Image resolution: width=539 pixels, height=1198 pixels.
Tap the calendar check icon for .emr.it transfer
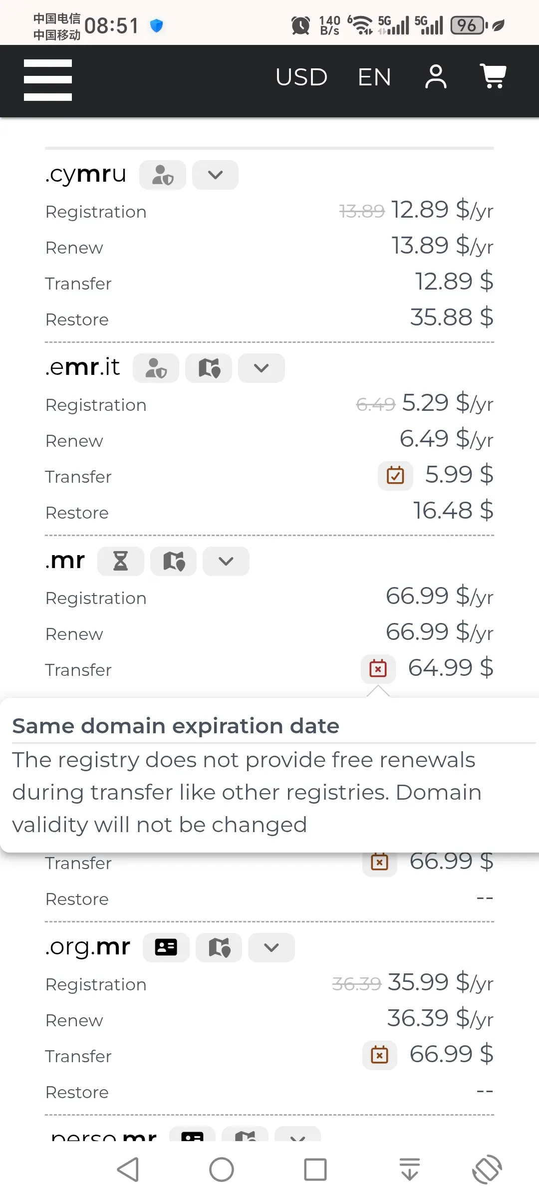click(395, 475)
